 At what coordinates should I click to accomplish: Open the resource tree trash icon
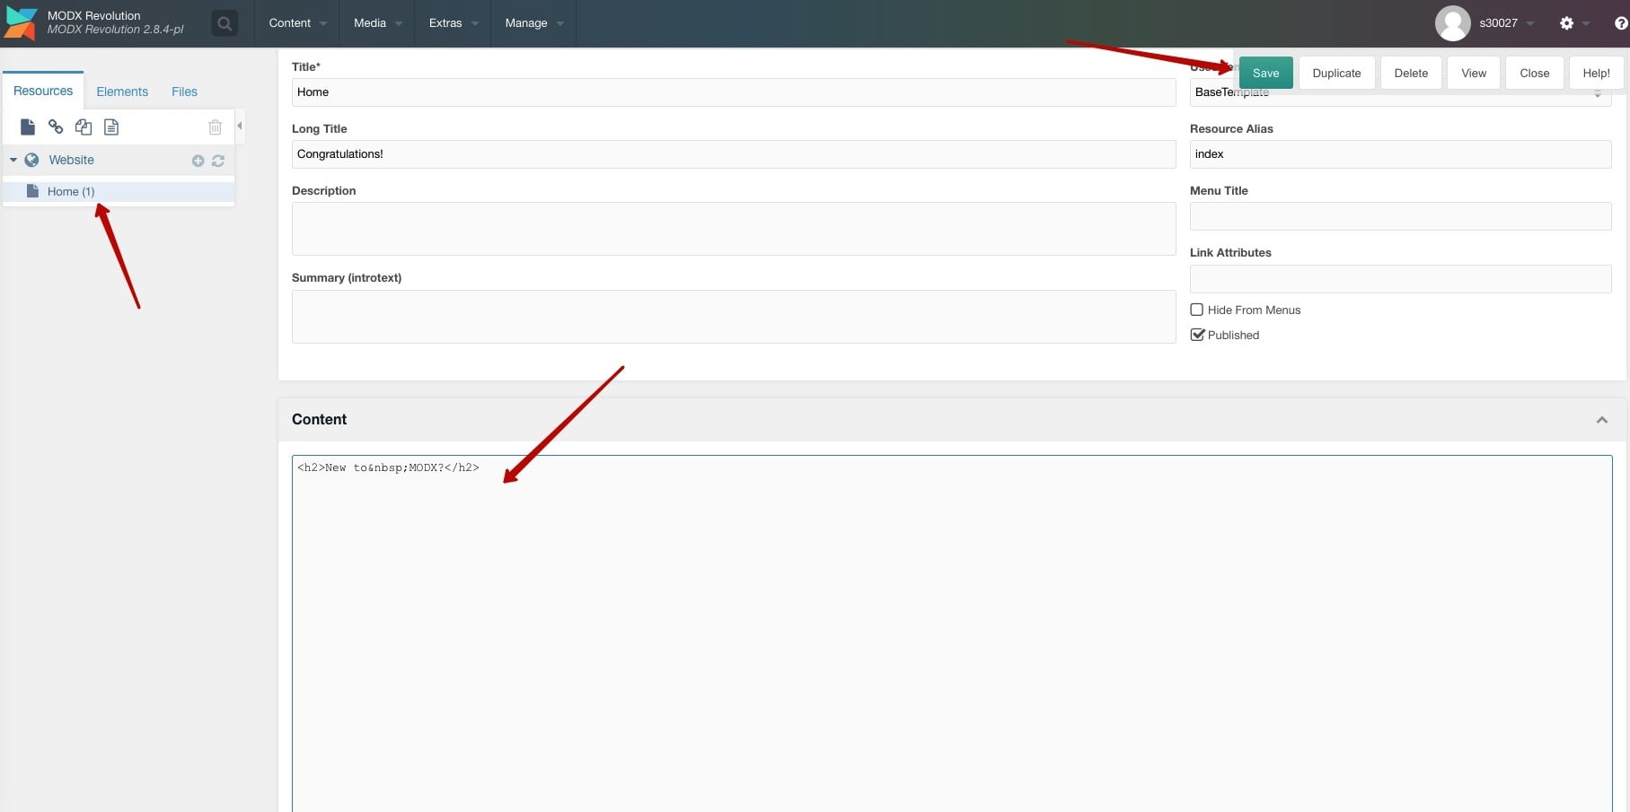click(215, 127)
